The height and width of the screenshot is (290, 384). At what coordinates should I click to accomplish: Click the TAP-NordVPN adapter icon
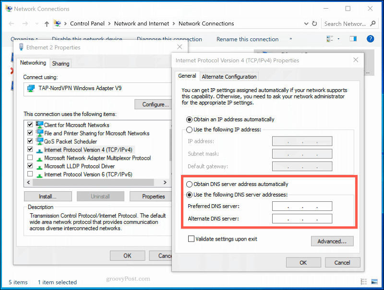coord(31,88)
